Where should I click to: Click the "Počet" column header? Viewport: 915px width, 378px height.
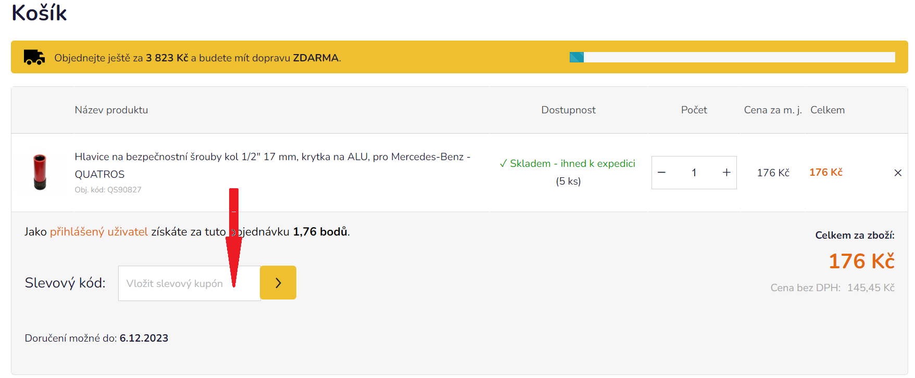coord(694,110)
